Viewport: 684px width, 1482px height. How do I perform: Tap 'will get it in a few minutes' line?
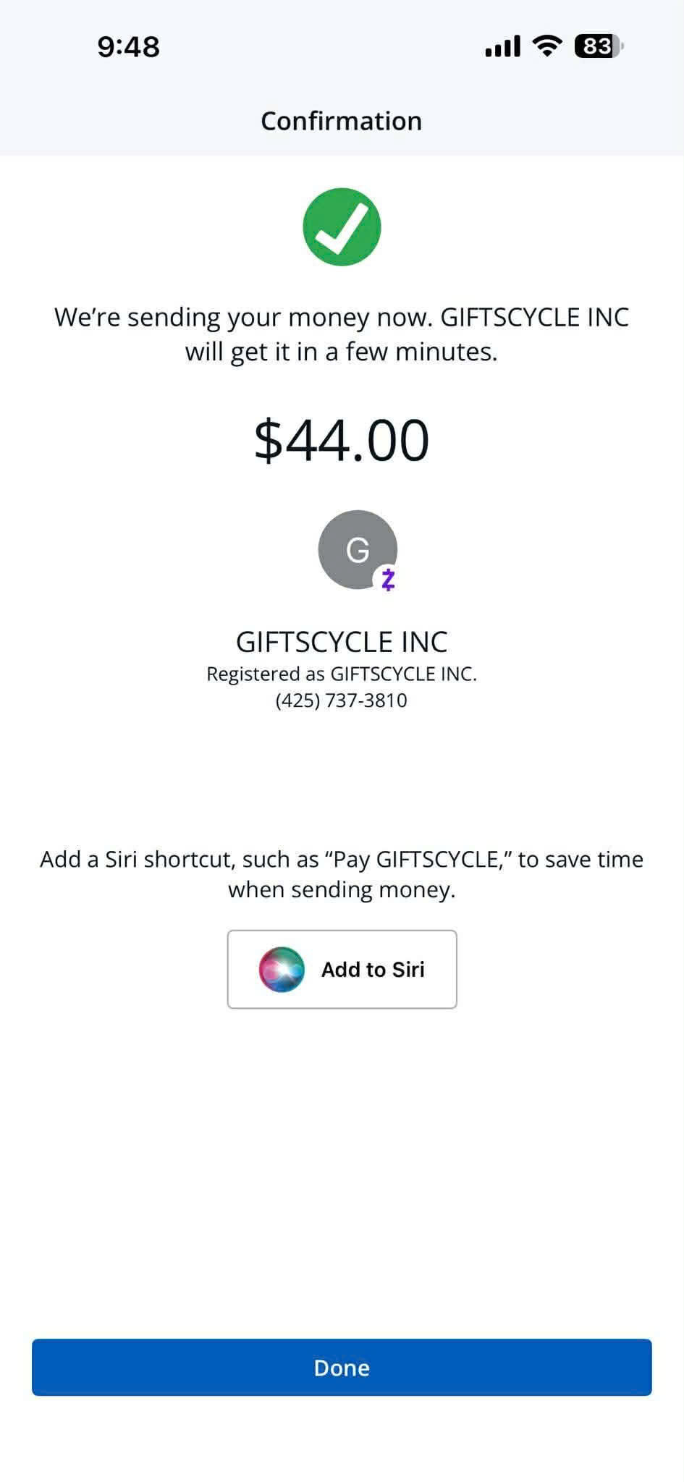click(342, 352)
